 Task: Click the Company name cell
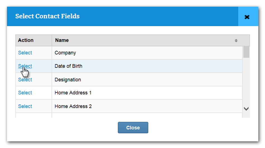pyautogui.click(x=65, y=53)
